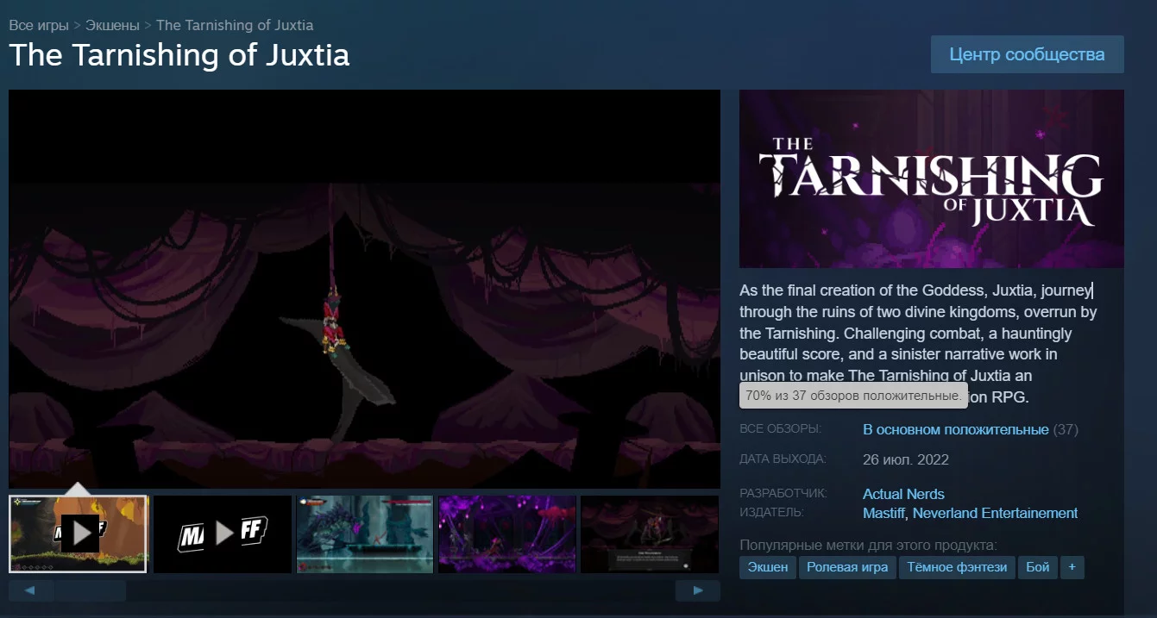
Task: Select the dark dialogue screenshot thumbnail
Action: pos(650,534)
